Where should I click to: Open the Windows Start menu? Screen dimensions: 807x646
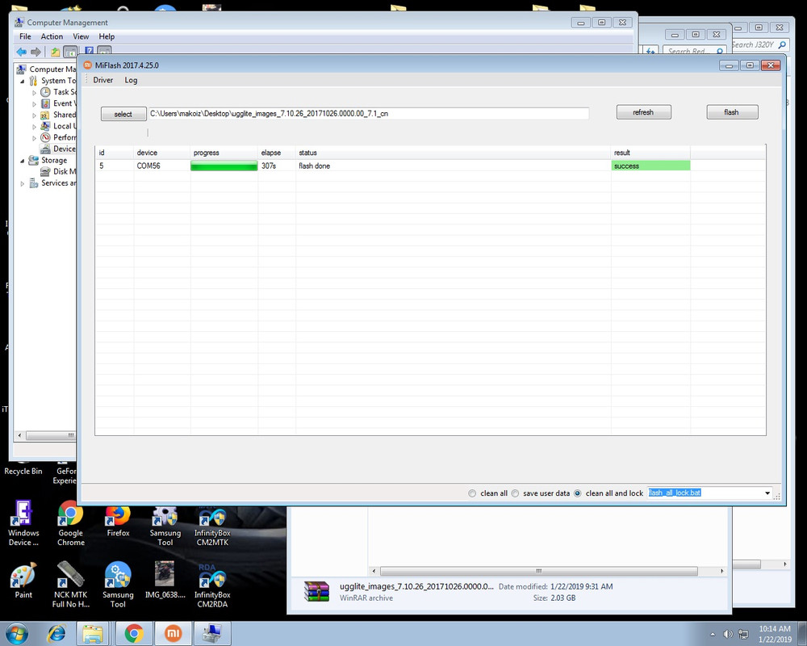[x=17, y=634]
